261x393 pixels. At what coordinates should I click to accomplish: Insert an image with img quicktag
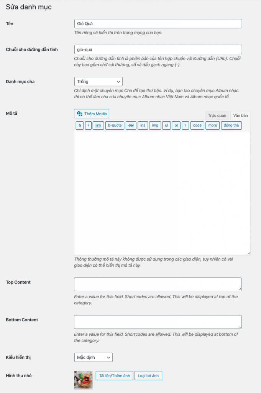point(155,125)
